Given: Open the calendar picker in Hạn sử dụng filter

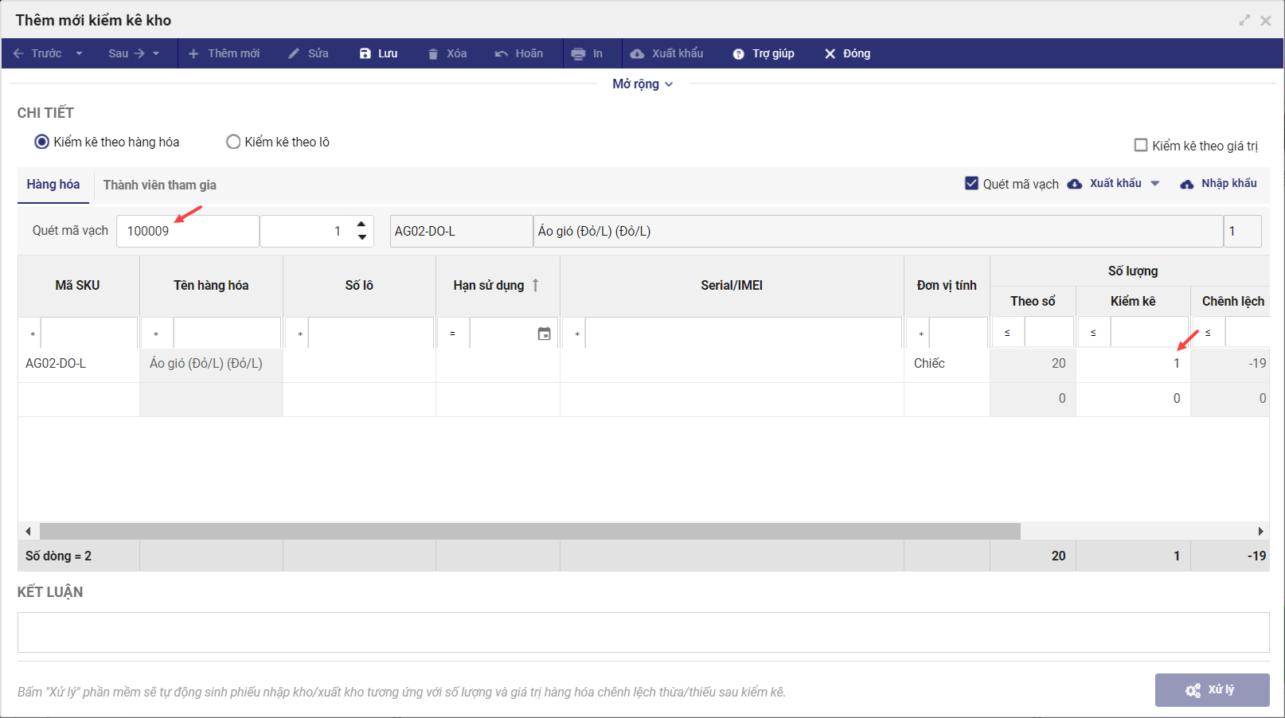Looking at the screenshot, I should point(544,334).
